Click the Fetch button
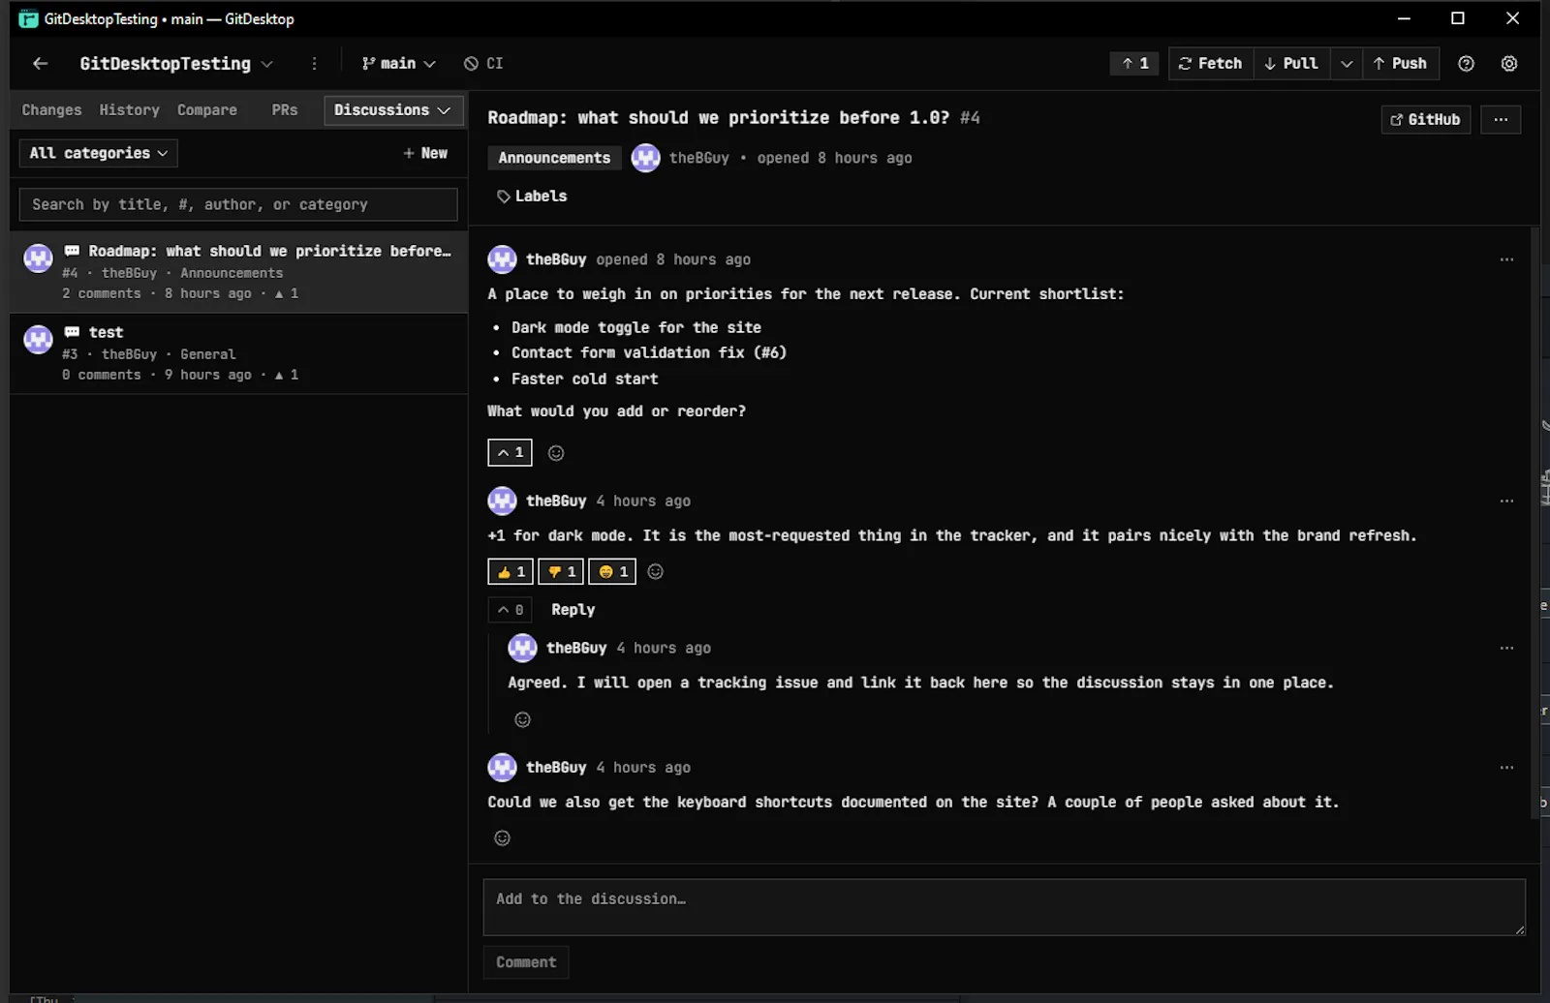Screen dimensions: 1550x1003 click(x=1211, y=64)
